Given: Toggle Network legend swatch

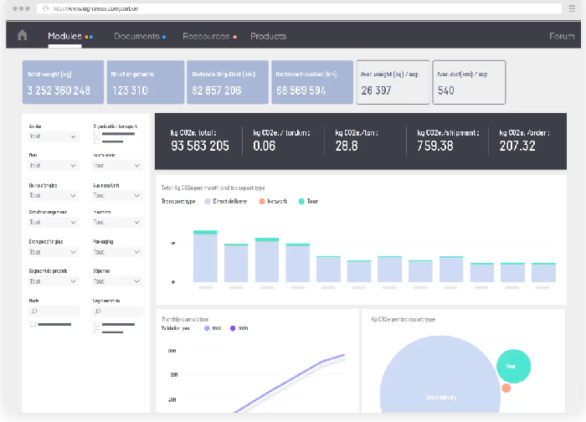Looking at the screenshot, I should click(262, 202).
